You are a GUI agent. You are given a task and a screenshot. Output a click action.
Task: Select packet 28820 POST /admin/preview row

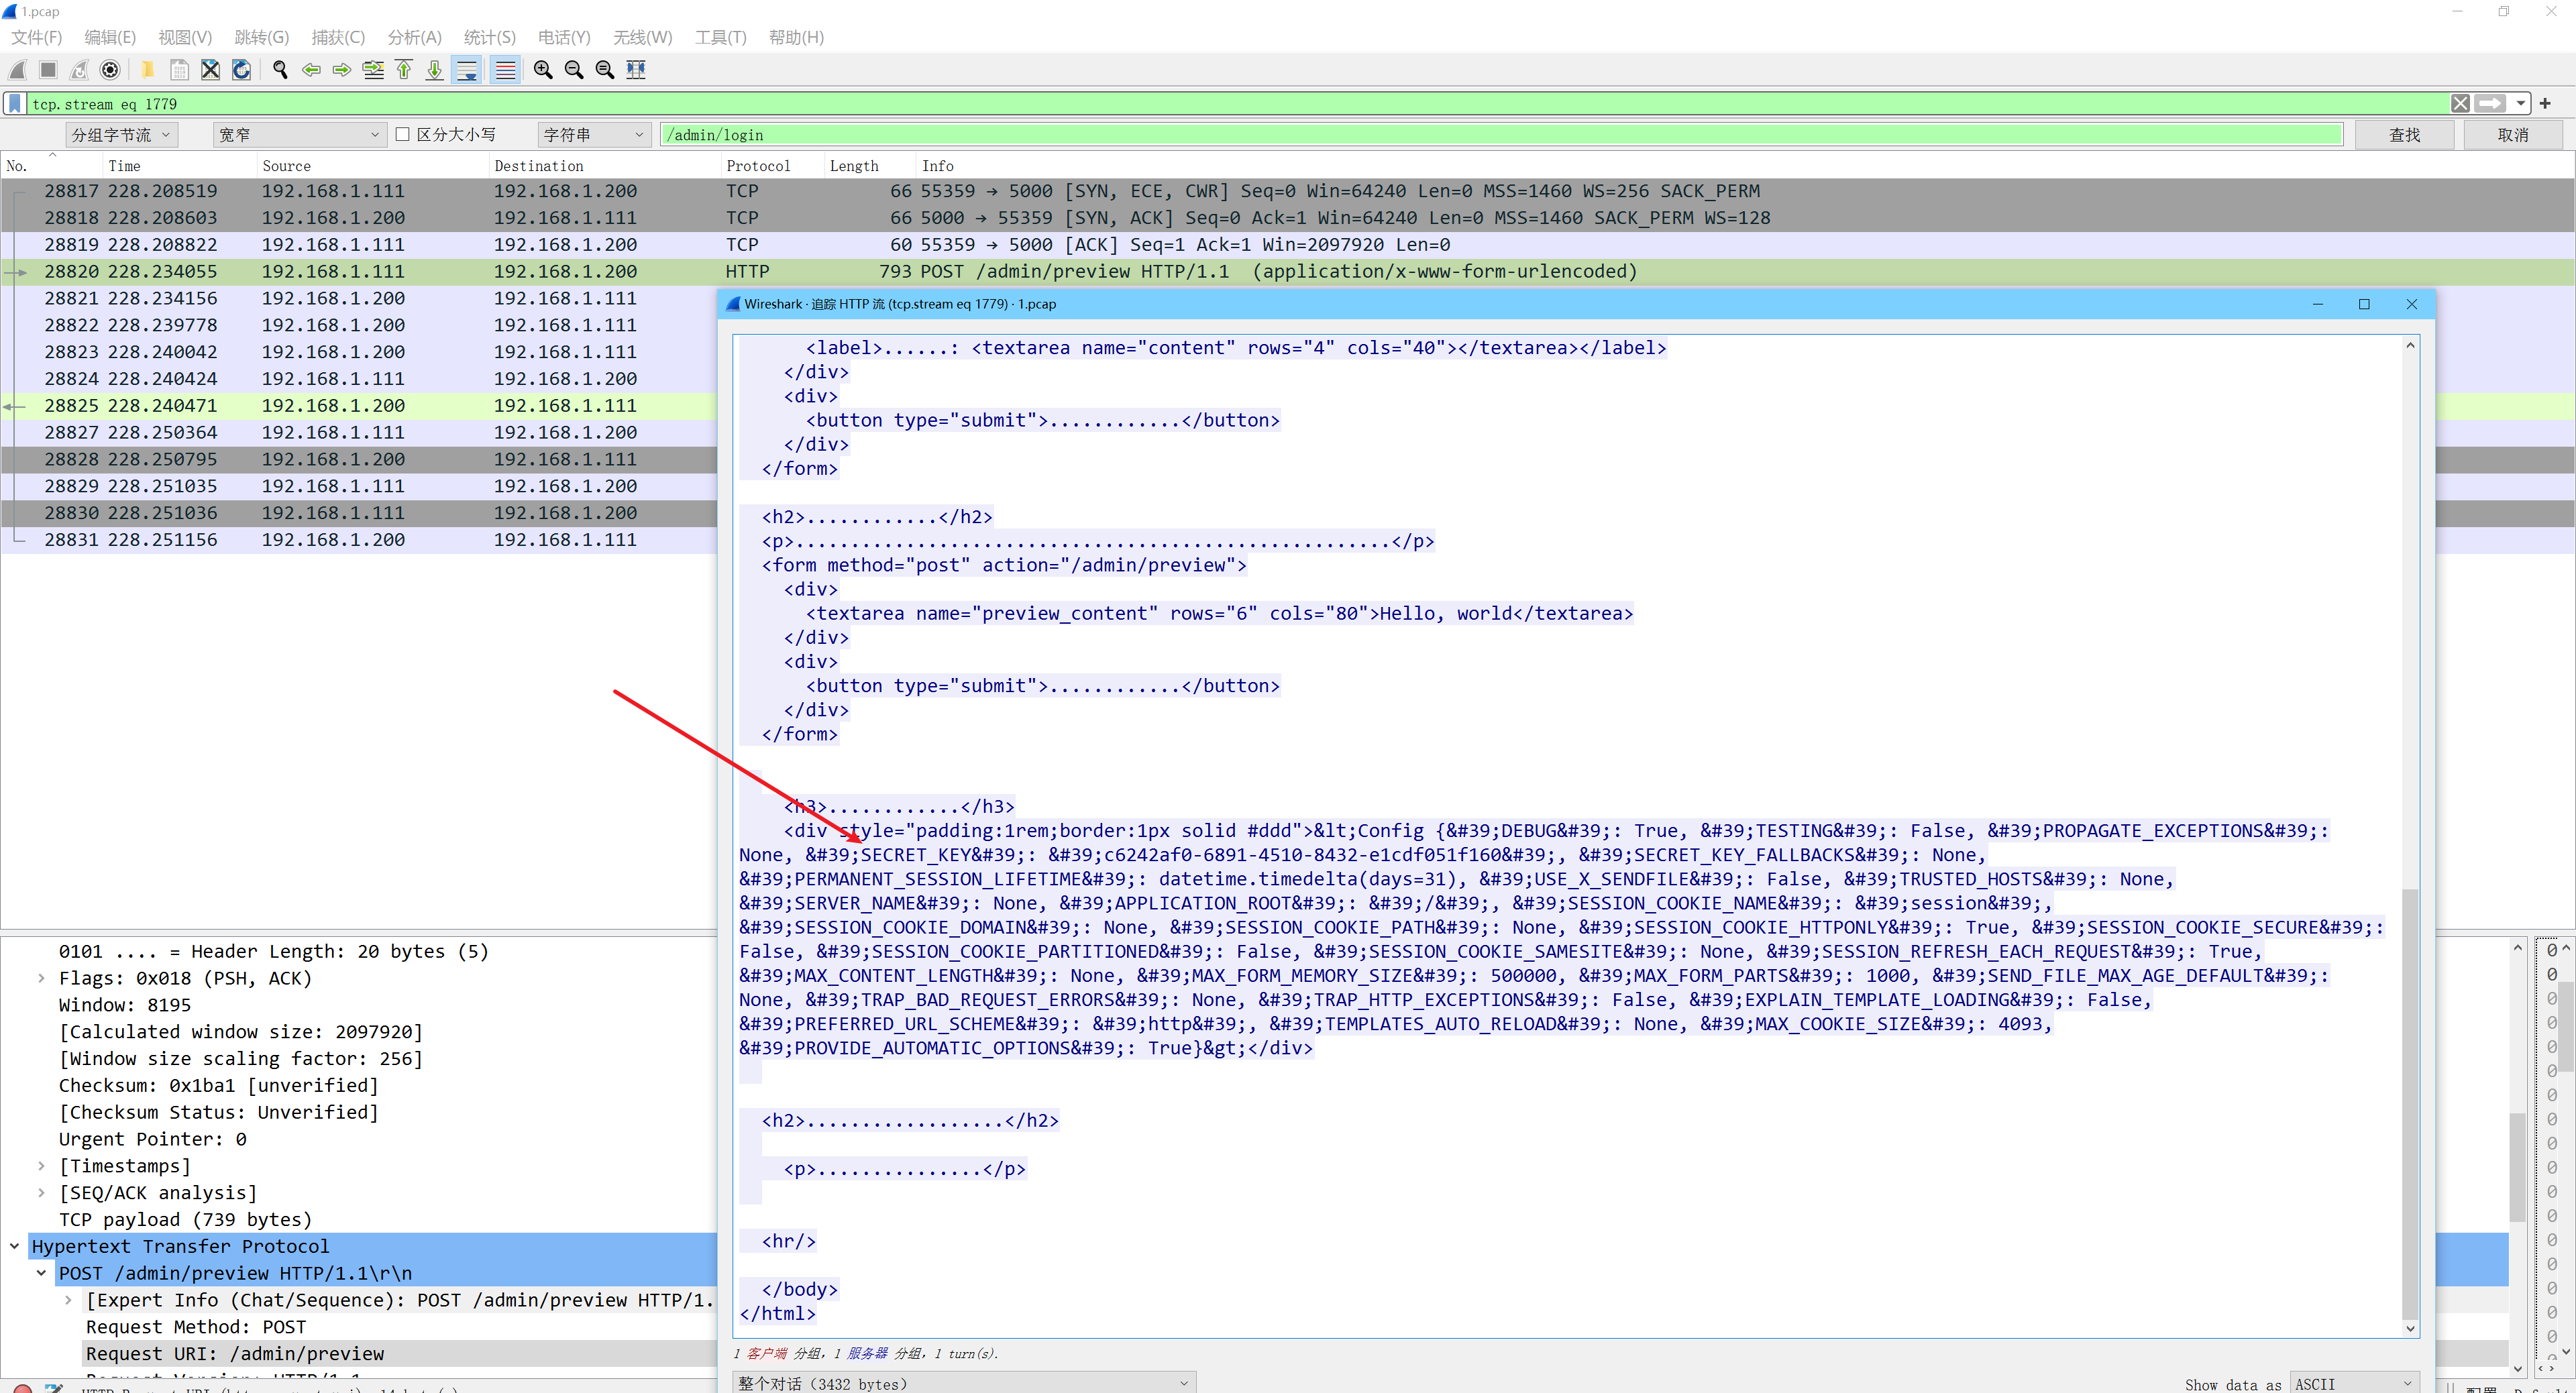tap(1288, 271)
